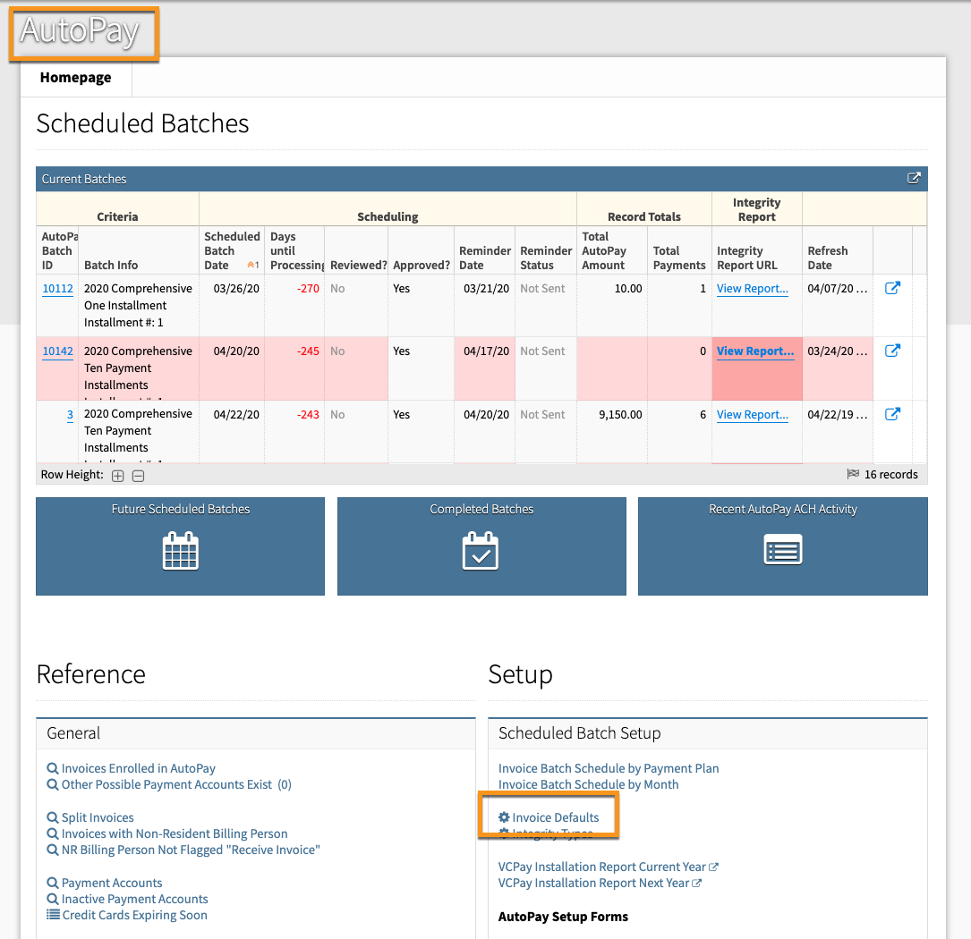View Report for batch 10142

tap(754, 351)
